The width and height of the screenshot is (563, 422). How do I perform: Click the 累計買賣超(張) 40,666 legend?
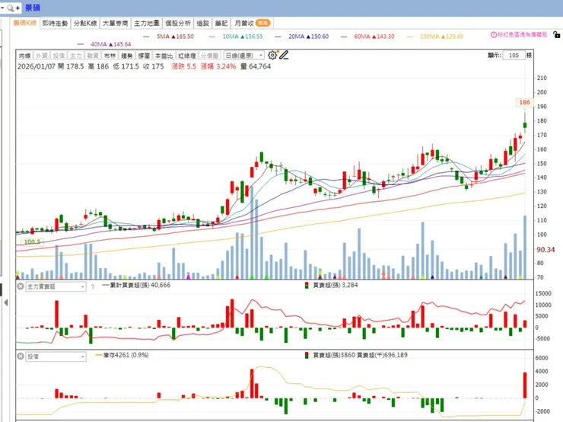click(x=136, y=285)
